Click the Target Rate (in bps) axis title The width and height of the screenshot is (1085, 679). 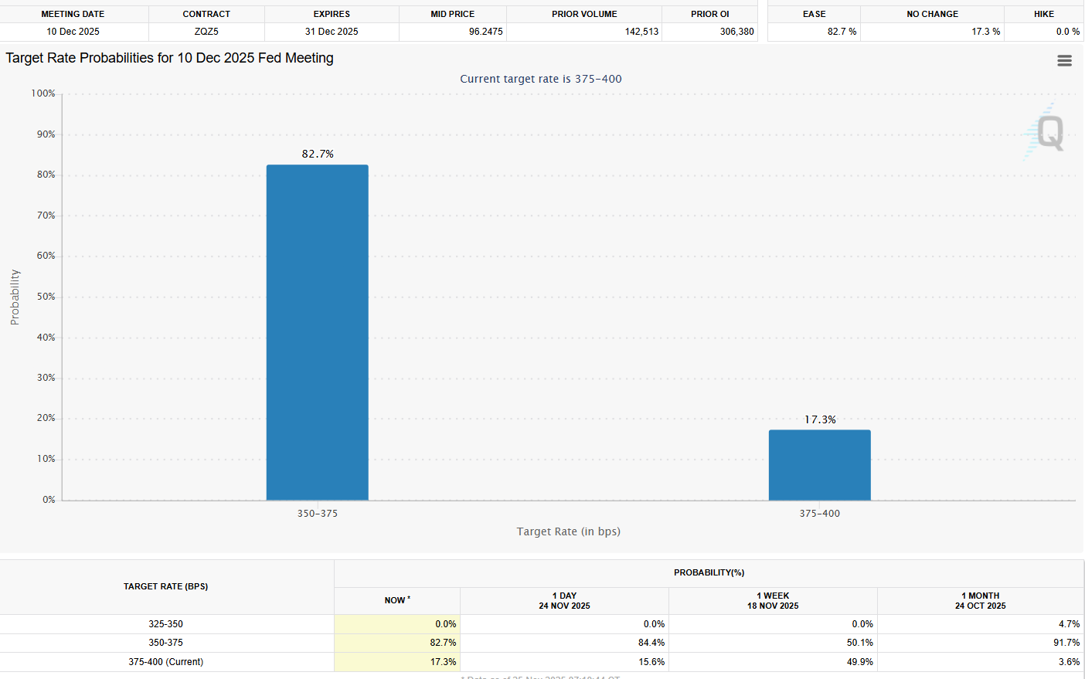pyautogui.click(x=568, y=531)
